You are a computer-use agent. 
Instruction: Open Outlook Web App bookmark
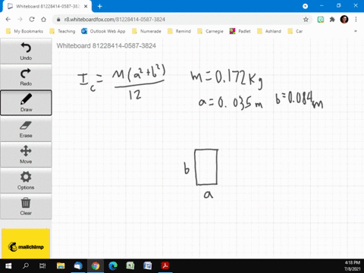(103, 31)
